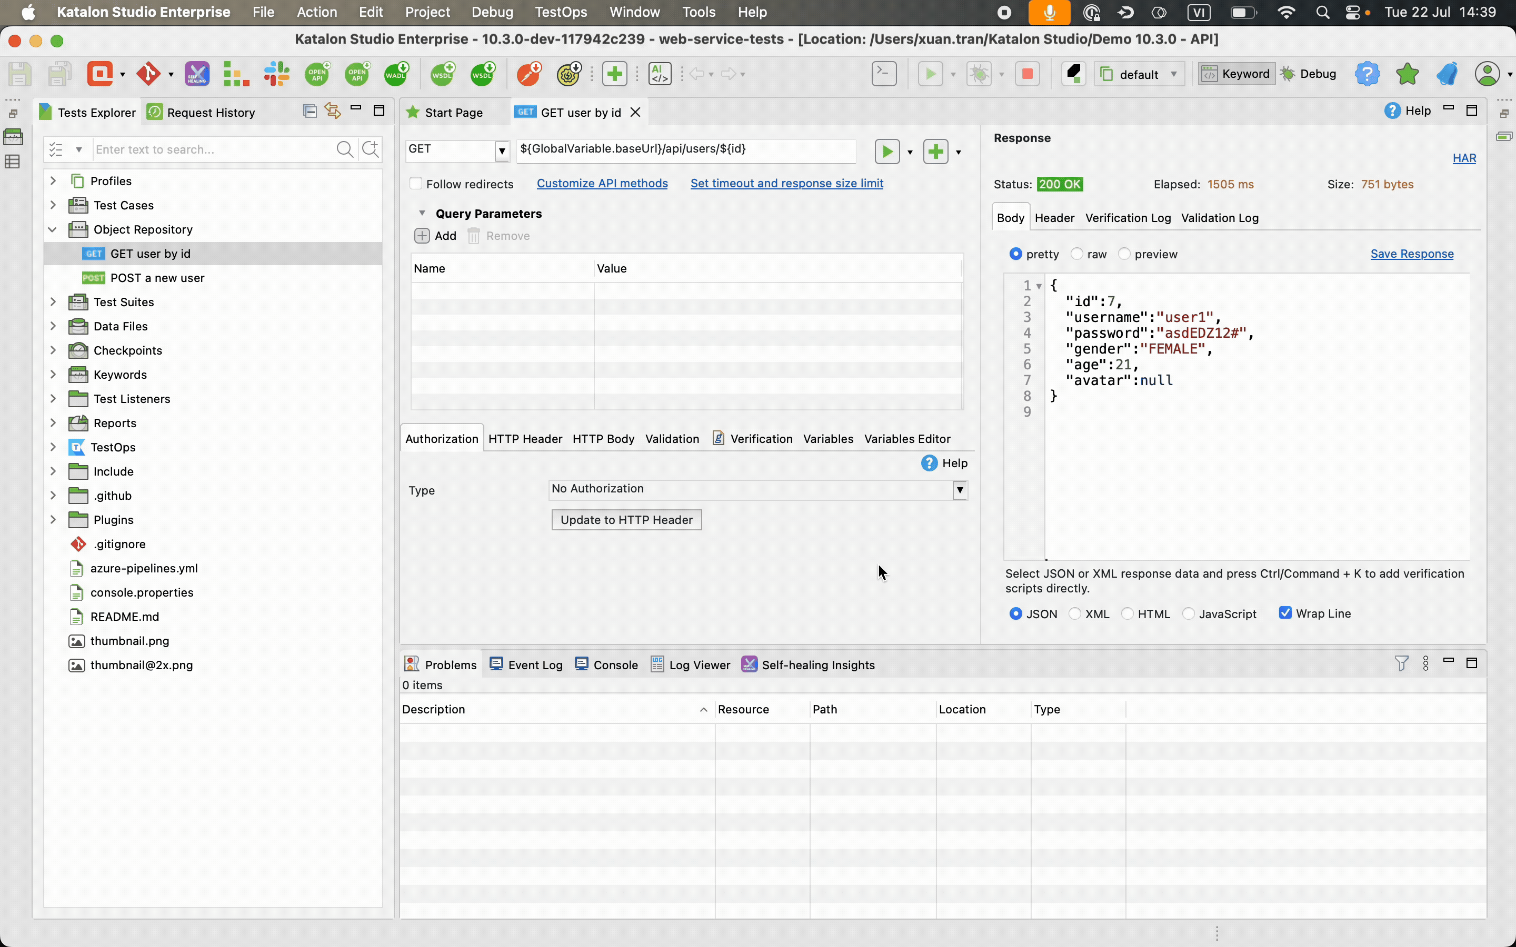This screenshot has height=947, width=1516.
Task: Click the black and green platform icon beside default
Action: (x=1074, y=74)
